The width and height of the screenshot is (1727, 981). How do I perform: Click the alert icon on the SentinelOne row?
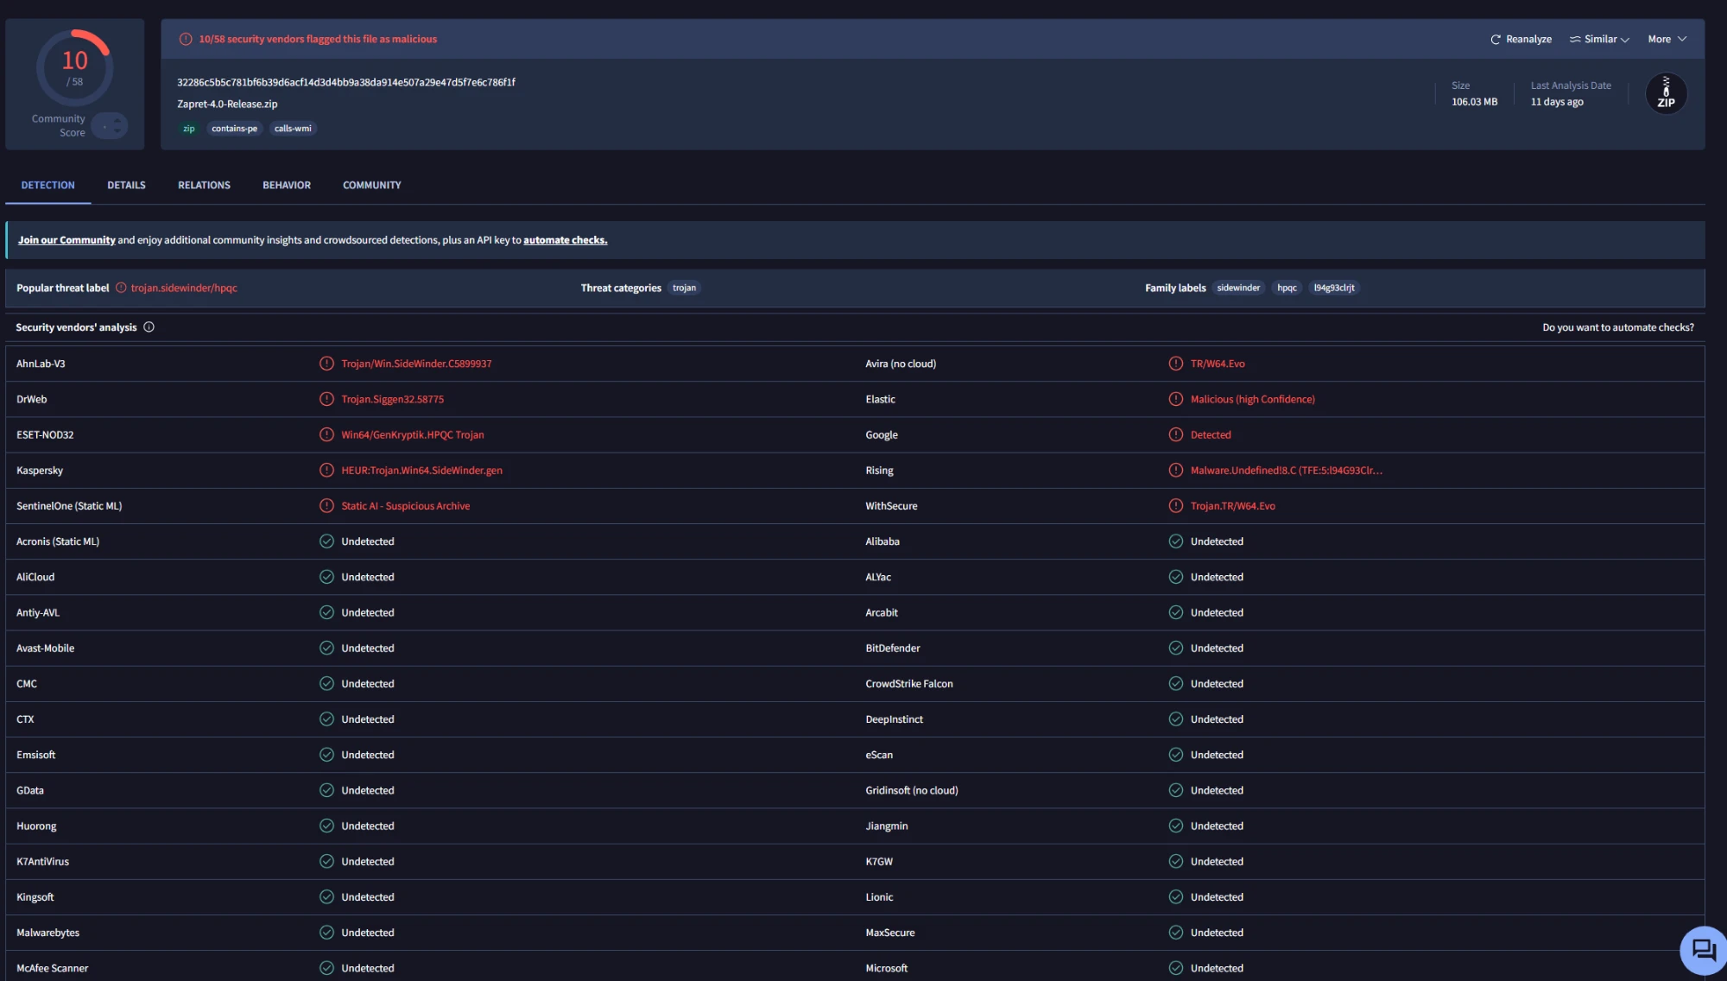[326, 506]
